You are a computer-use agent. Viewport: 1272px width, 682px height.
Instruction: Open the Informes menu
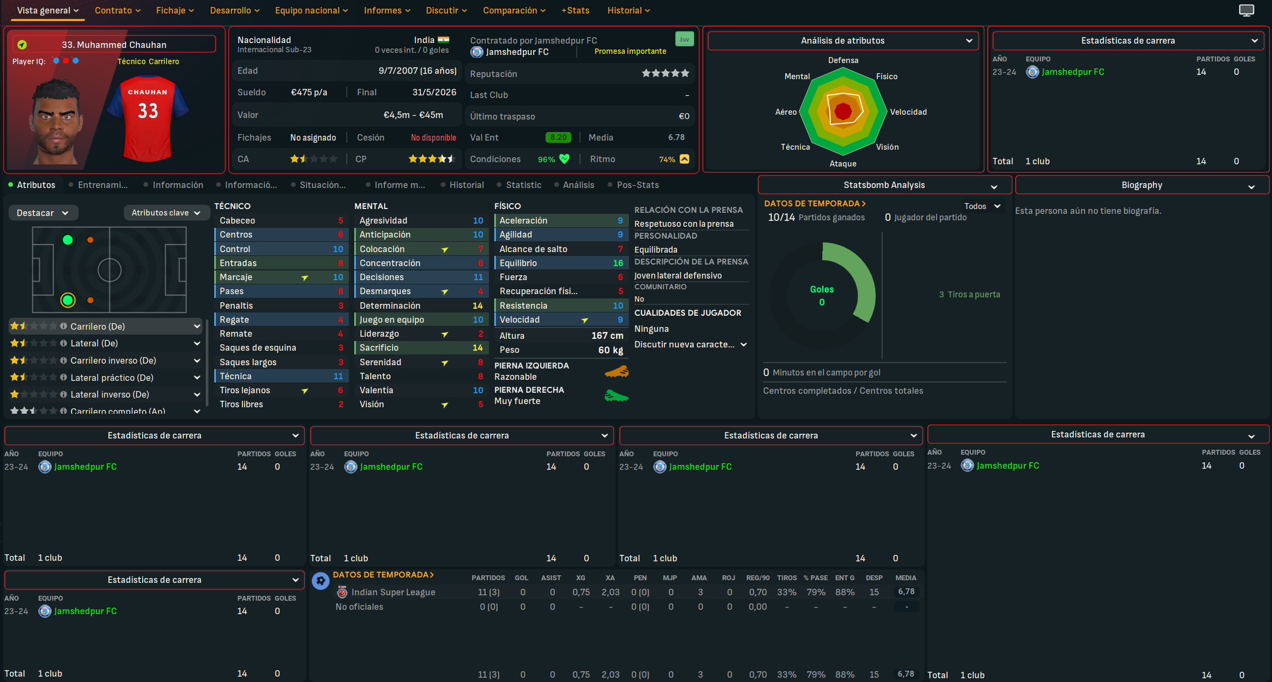pos(387,10)
